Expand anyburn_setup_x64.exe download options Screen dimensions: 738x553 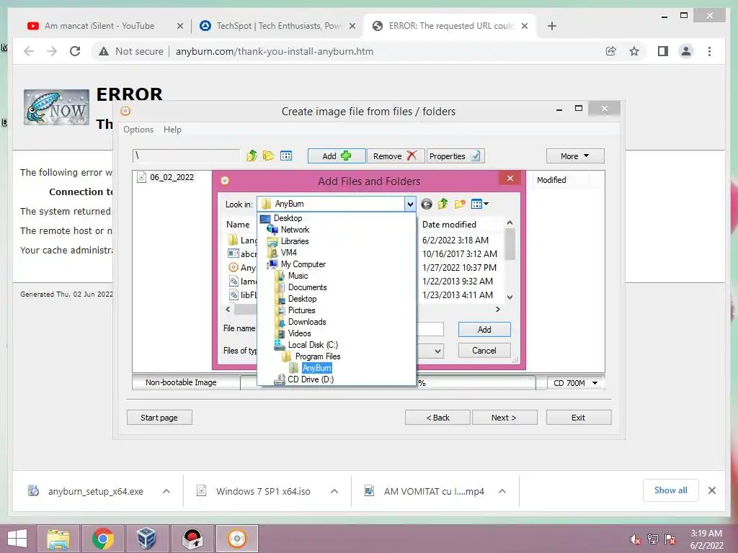pos(166,491)
